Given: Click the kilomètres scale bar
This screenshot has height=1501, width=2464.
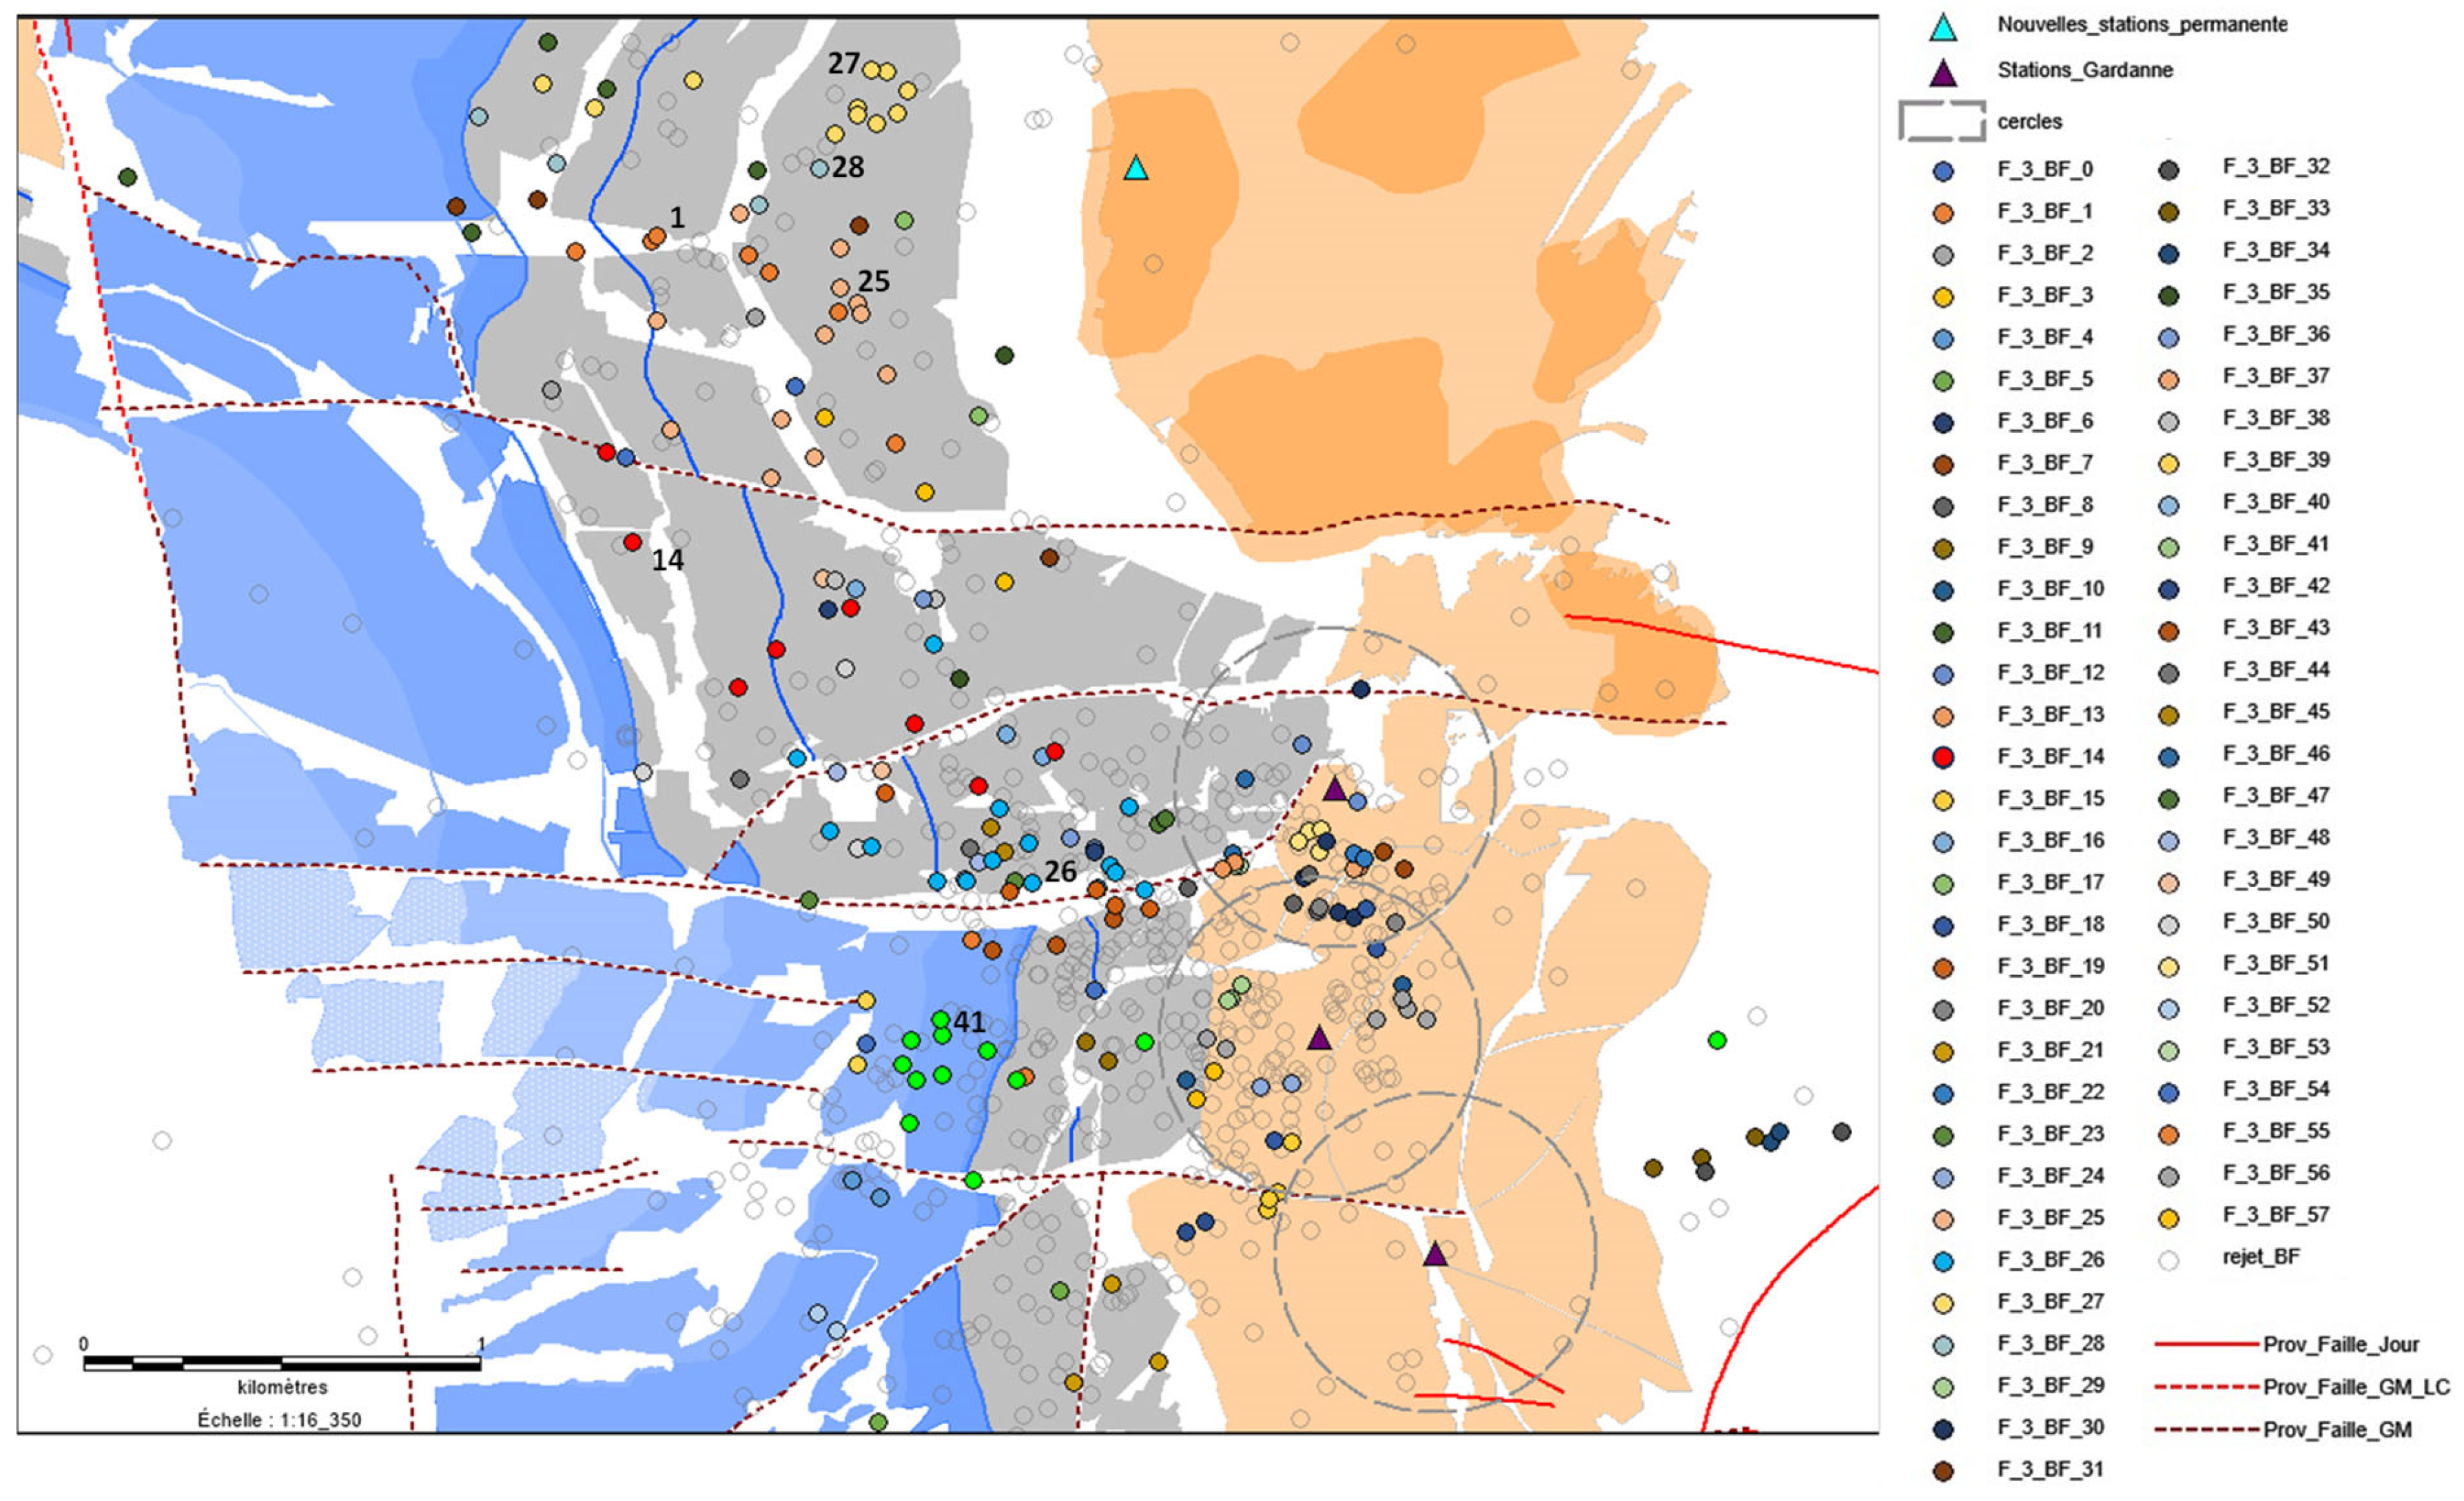Looking at the screenshot, I should tap(282, 1363).
